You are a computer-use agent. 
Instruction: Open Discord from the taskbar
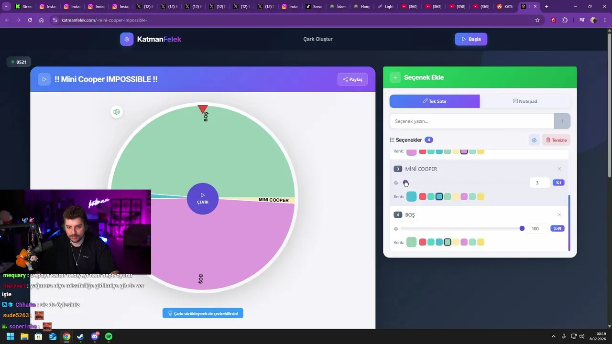[x=95, y=336]
